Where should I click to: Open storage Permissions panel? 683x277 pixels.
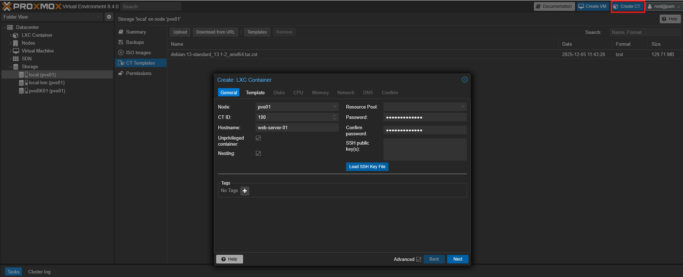(138, 73)
